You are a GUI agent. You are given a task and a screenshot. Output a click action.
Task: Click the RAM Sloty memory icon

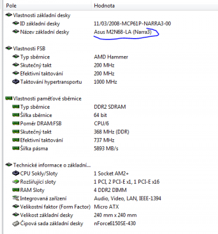[16, 190]
